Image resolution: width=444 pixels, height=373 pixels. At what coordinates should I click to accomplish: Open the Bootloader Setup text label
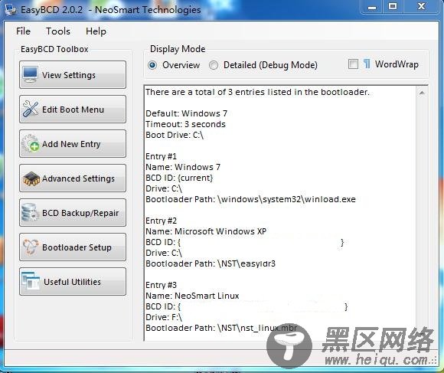[x=77, y=247]
